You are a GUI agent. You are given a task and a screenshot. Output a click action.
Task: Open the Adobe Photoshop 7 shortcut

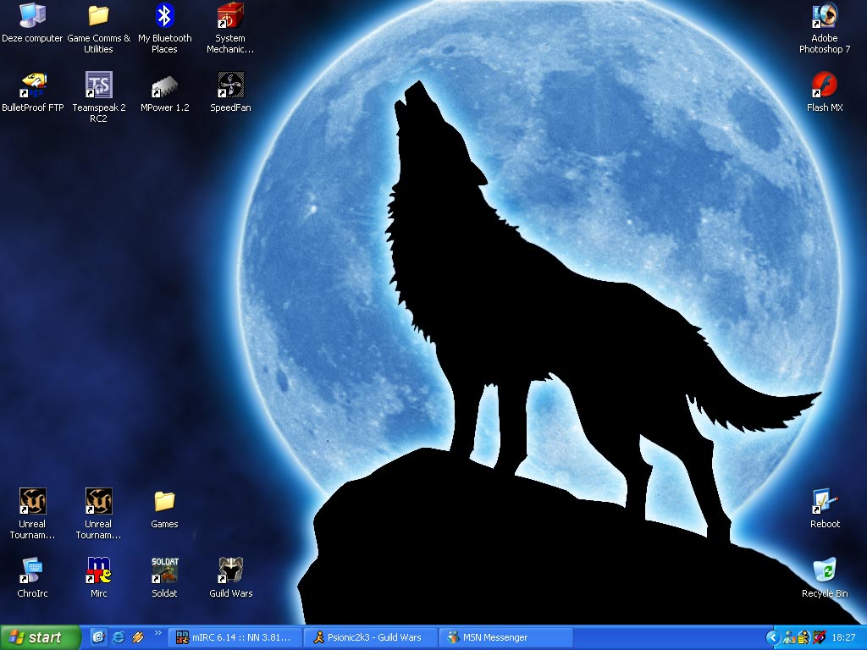click(x=824, y=17)
